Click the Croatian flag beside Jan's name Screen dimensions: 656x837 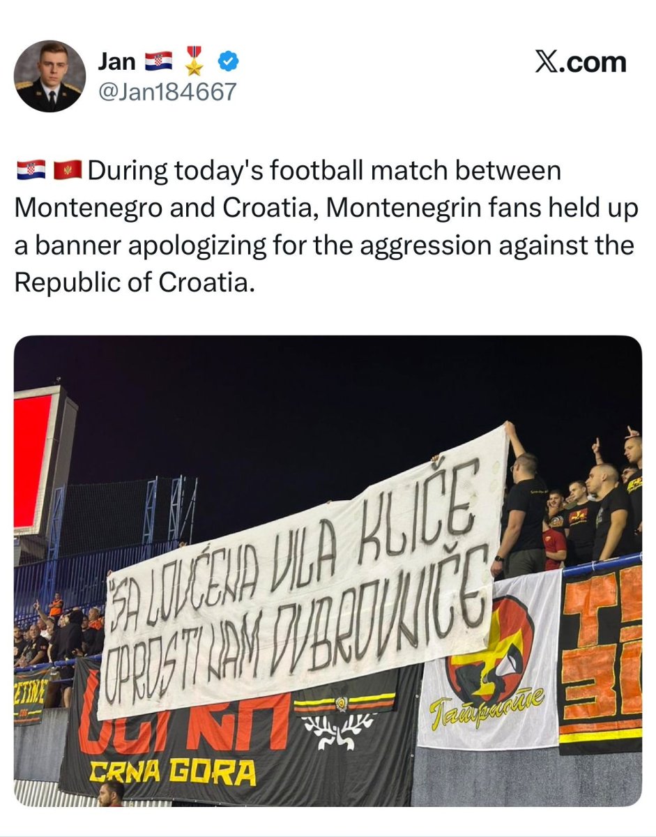(x=158, y=62)
